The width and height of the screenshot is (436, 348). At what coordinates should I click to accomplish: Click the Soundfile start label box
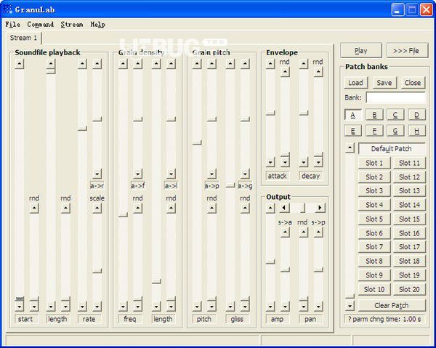25,319
